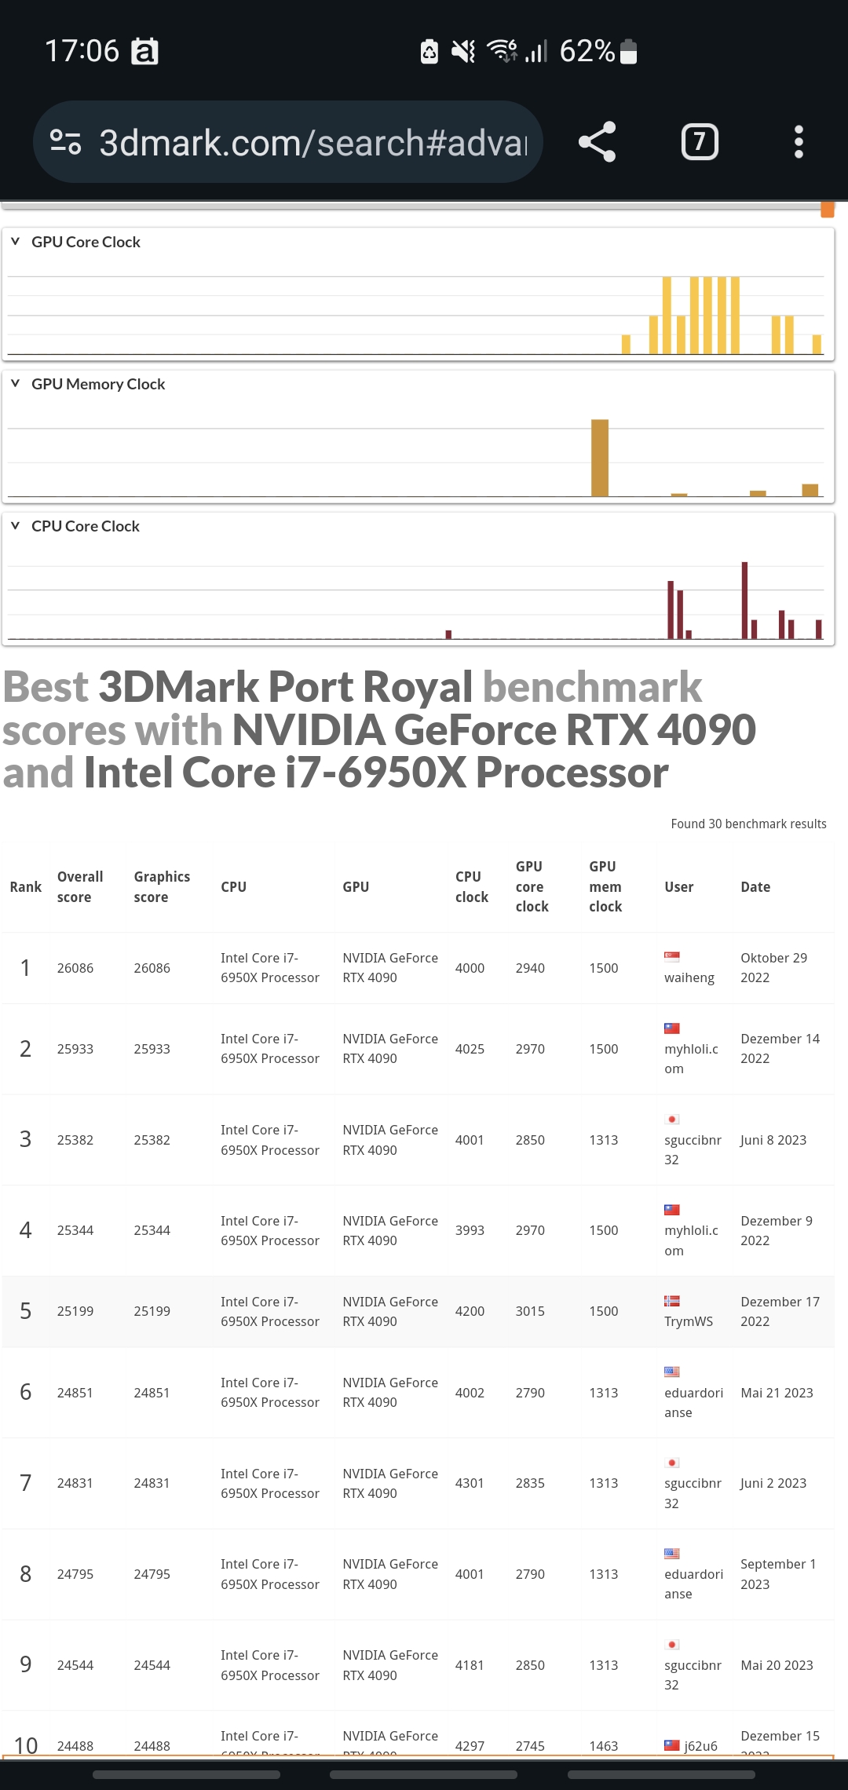Open TrymWS user profile link
Screen dimensions: 848x1790
(x=689, y=1321)
